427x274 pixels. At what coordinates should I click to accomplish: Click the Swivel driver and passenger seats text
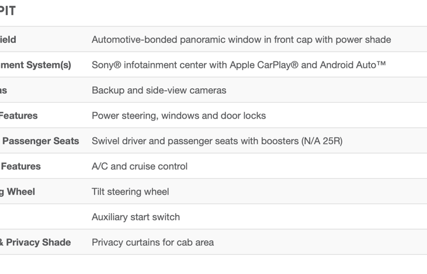195,141
